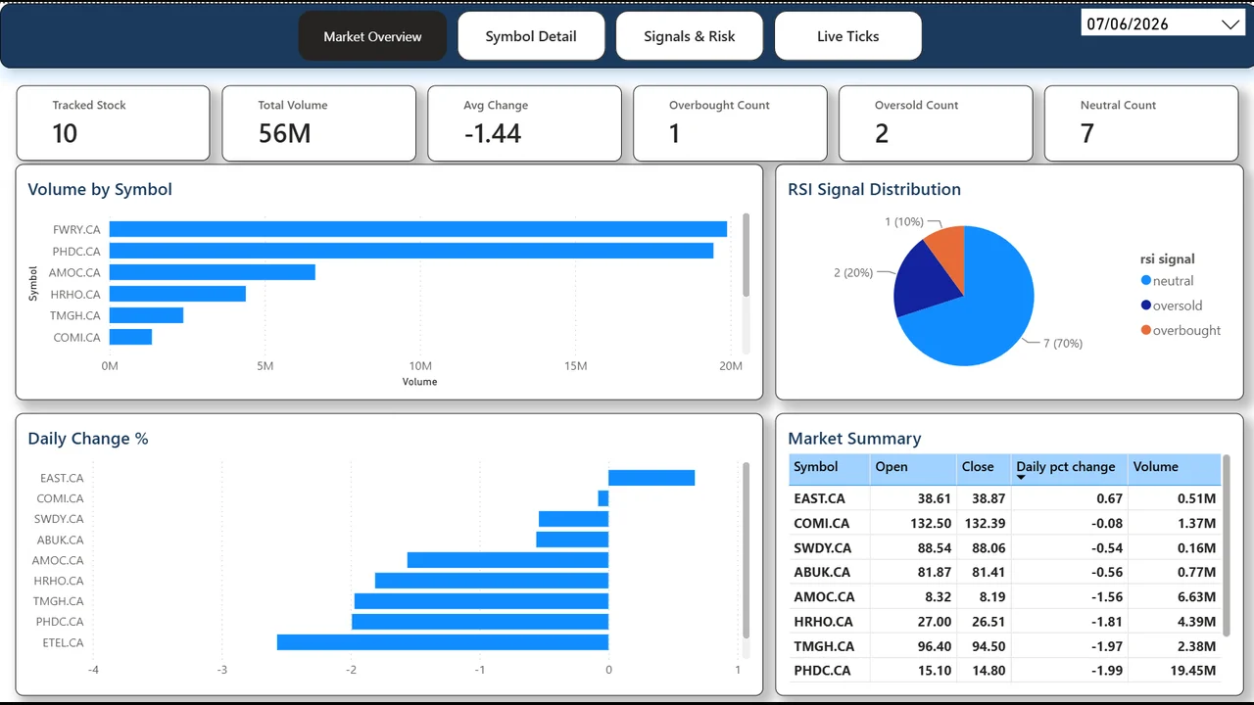Select the Total Volume card
The width and height of the screenshot is (1254, 705).
[x=318, y=123]
